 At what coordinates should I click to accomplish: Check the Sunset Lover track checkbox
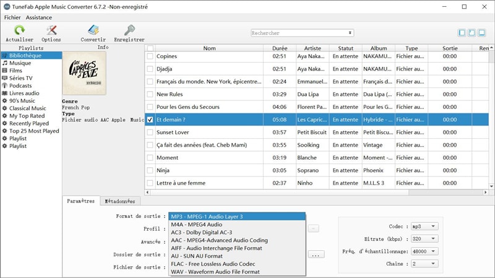pos(150,132)
